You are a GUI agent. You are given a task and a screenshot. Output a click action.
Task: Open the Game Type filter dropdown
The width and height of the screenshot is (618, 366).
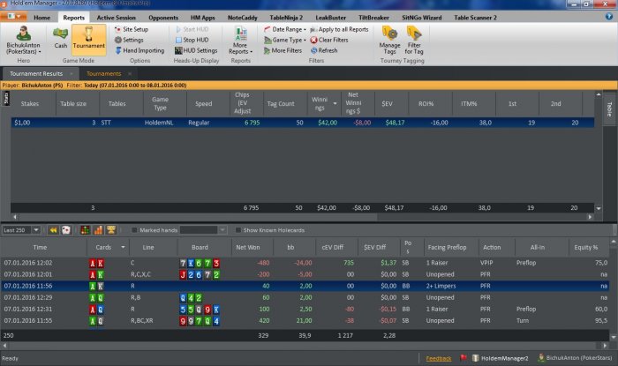point(285,40)
